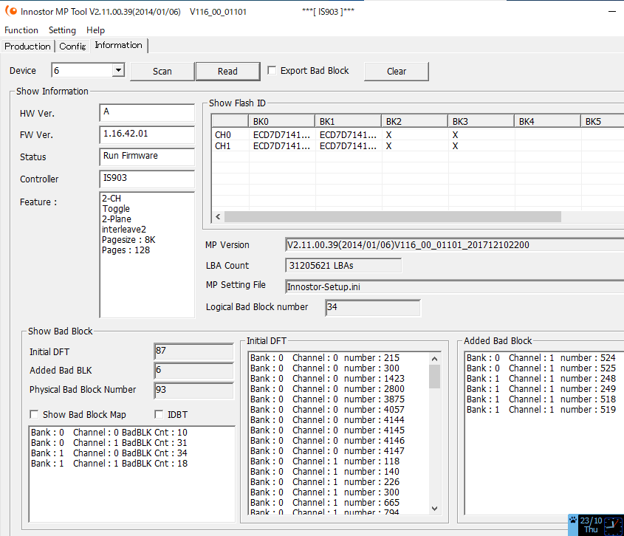Click the BK0 column header

click(x=282, y=121)
